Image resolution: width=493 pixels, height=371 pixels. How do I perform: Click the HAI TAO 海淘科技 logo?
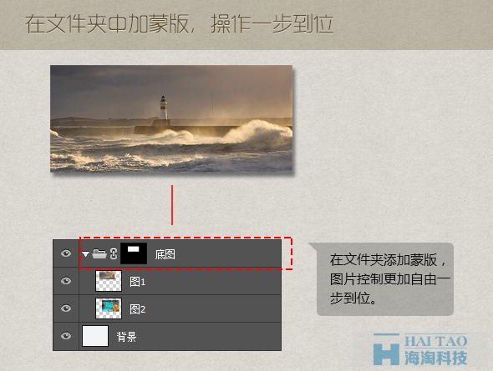pyautogui.click(x=420, y=349)
